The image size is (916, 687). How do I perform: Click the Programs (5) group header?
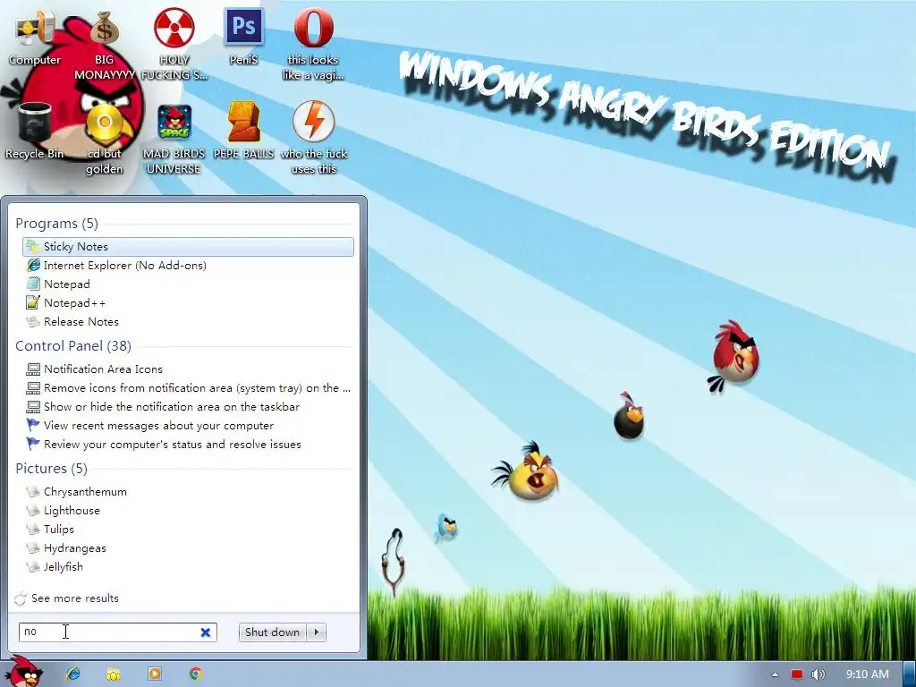point(56,223)
